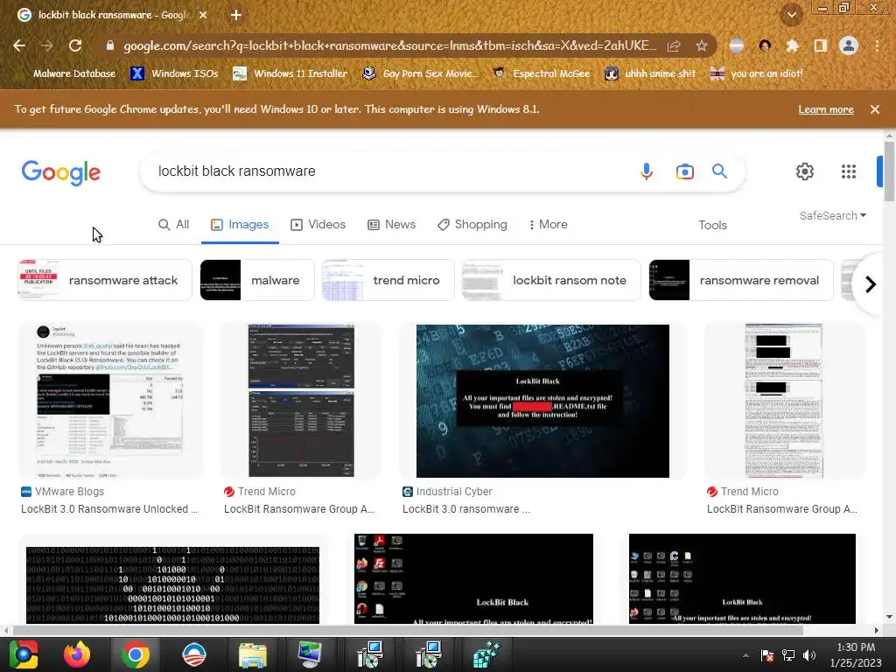Open the Industrial Cyber LockBit Black image
The height and width of the screenshot is (672, 896).
point(542,401)
